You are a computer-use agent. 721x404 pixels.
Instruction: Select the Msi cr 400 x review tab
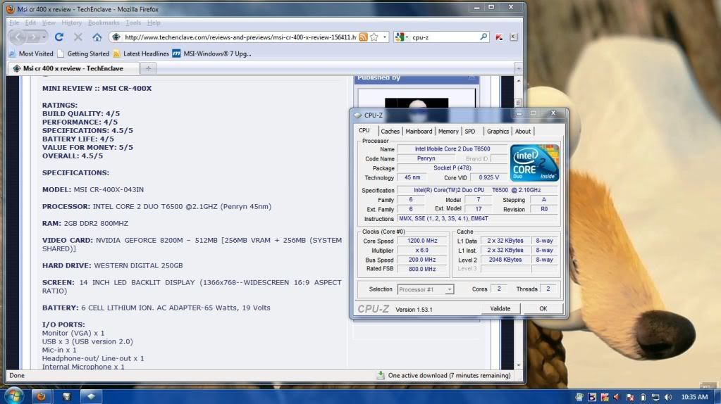pyautogui.click(x=73, y=68)
